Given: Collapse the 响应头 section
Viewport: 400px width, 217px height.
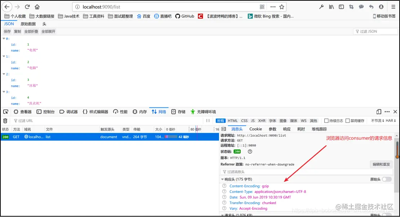Looking at the screenshot, I should pos(222,179).
